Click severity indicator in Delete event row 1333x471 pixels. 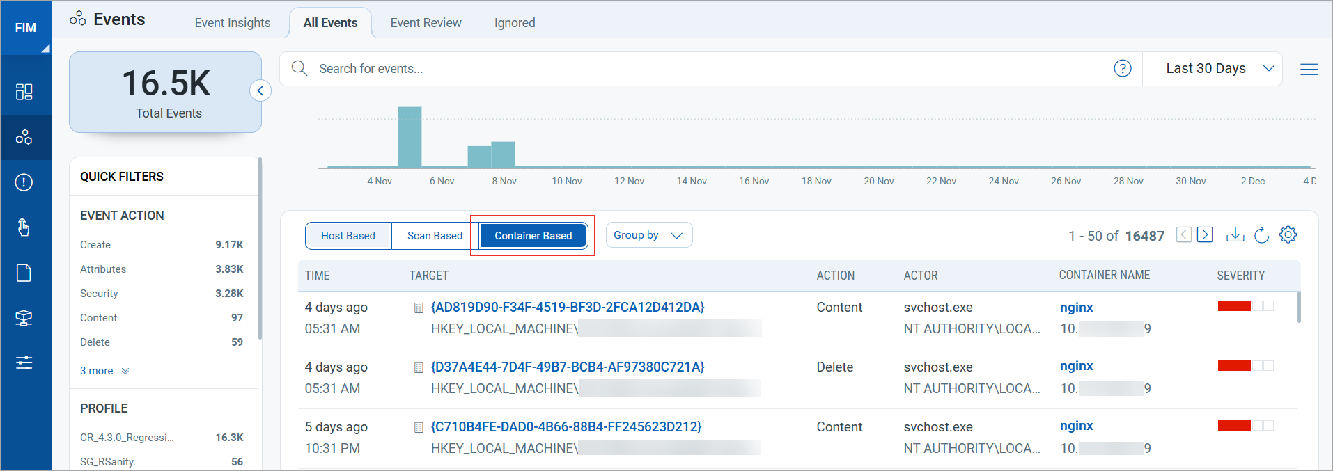(x=1246, y=366)
